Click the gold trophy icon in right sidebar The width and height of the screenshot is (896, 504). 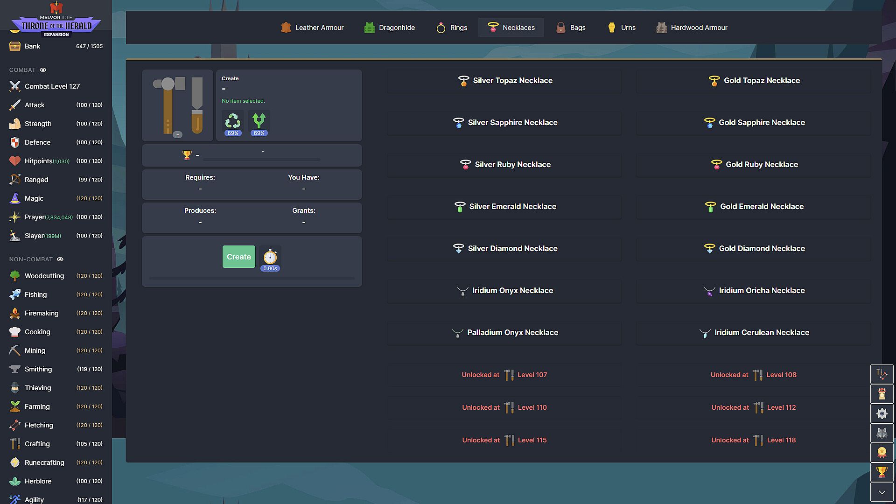point(882,472)
